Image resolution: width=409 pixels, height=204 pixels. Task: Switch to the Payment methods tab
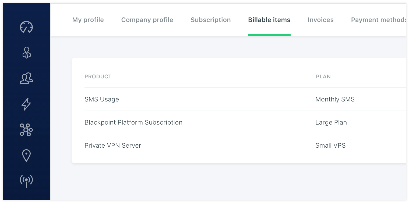(378, 20)
